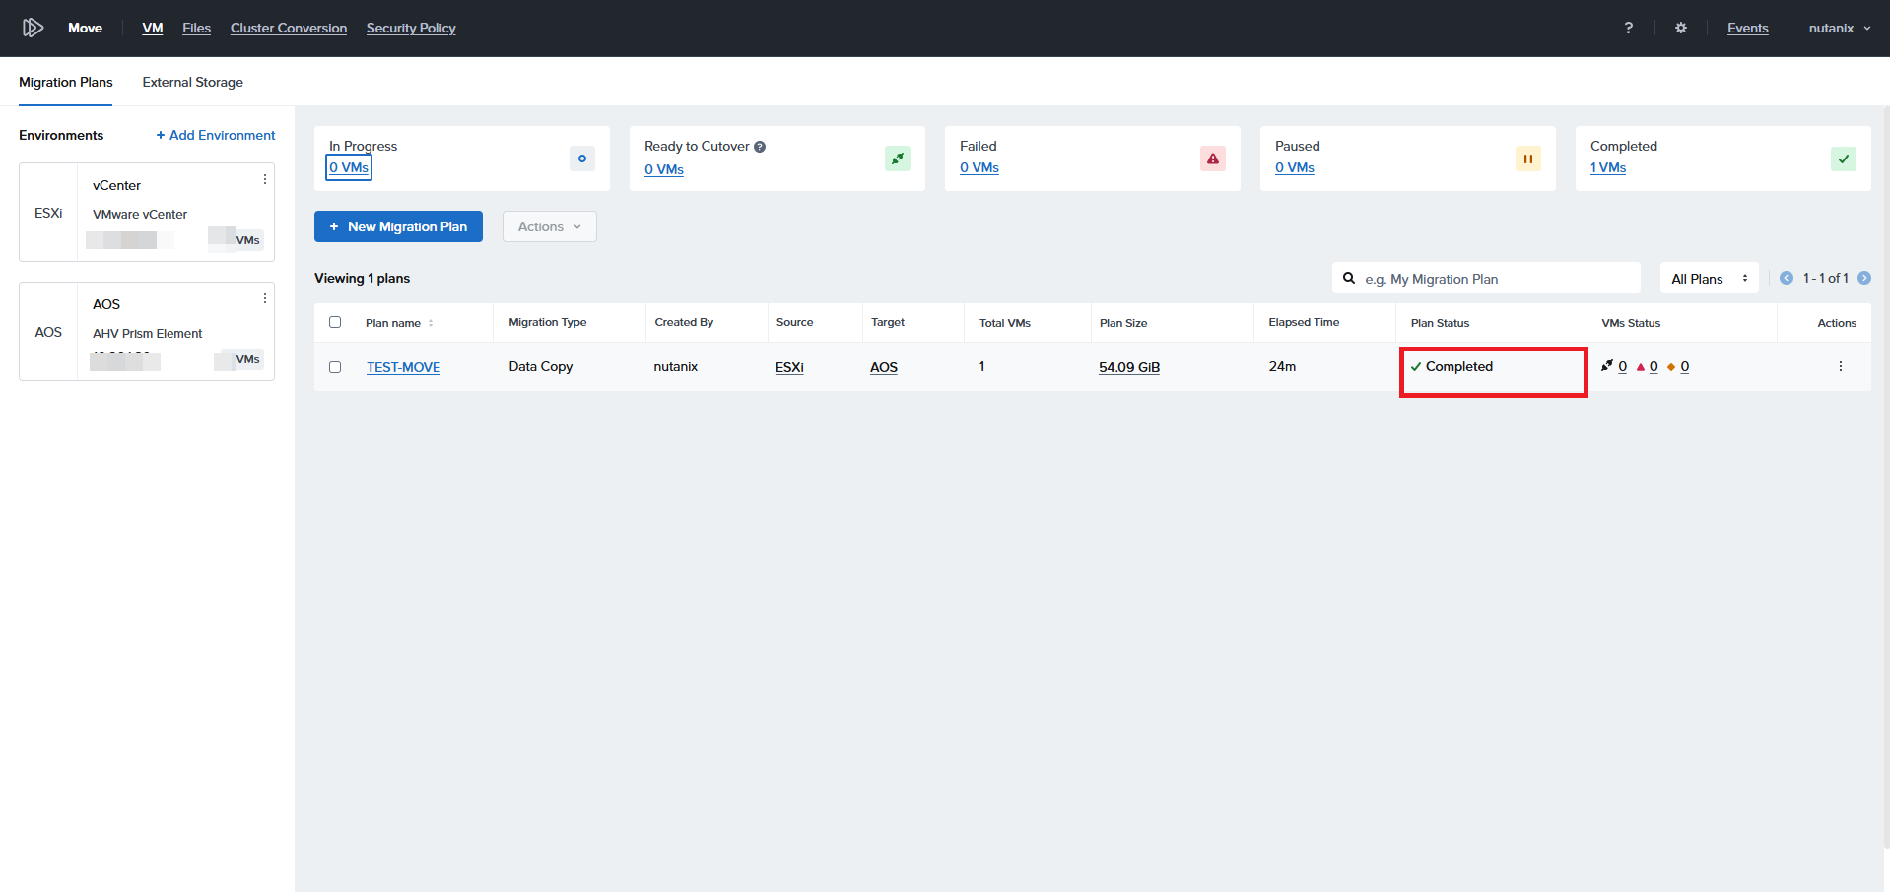The height and width of the screenshot is (892, 1890).
Task: Open the Events link
Action: pos(1748,28)
